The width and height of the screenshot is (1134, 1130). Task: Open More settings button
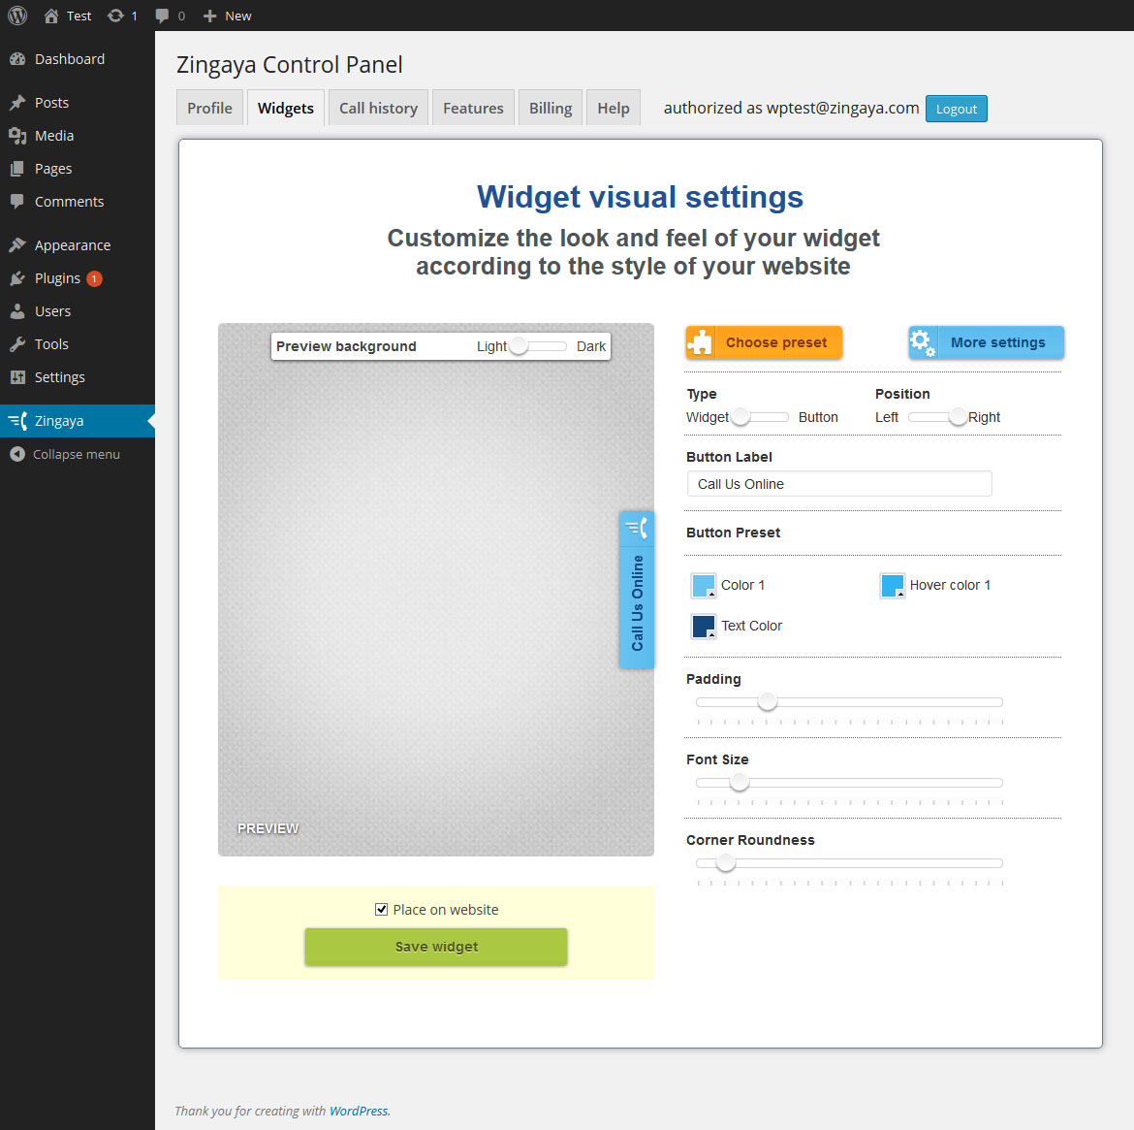(x=987, y=342)
